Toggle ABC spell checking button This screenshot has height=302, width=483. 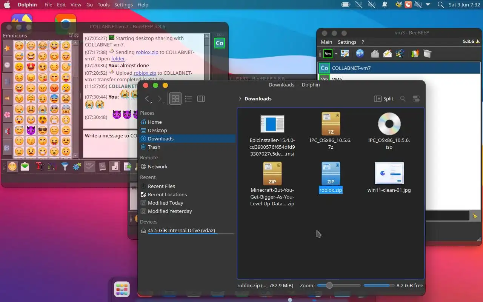[90, 166]
